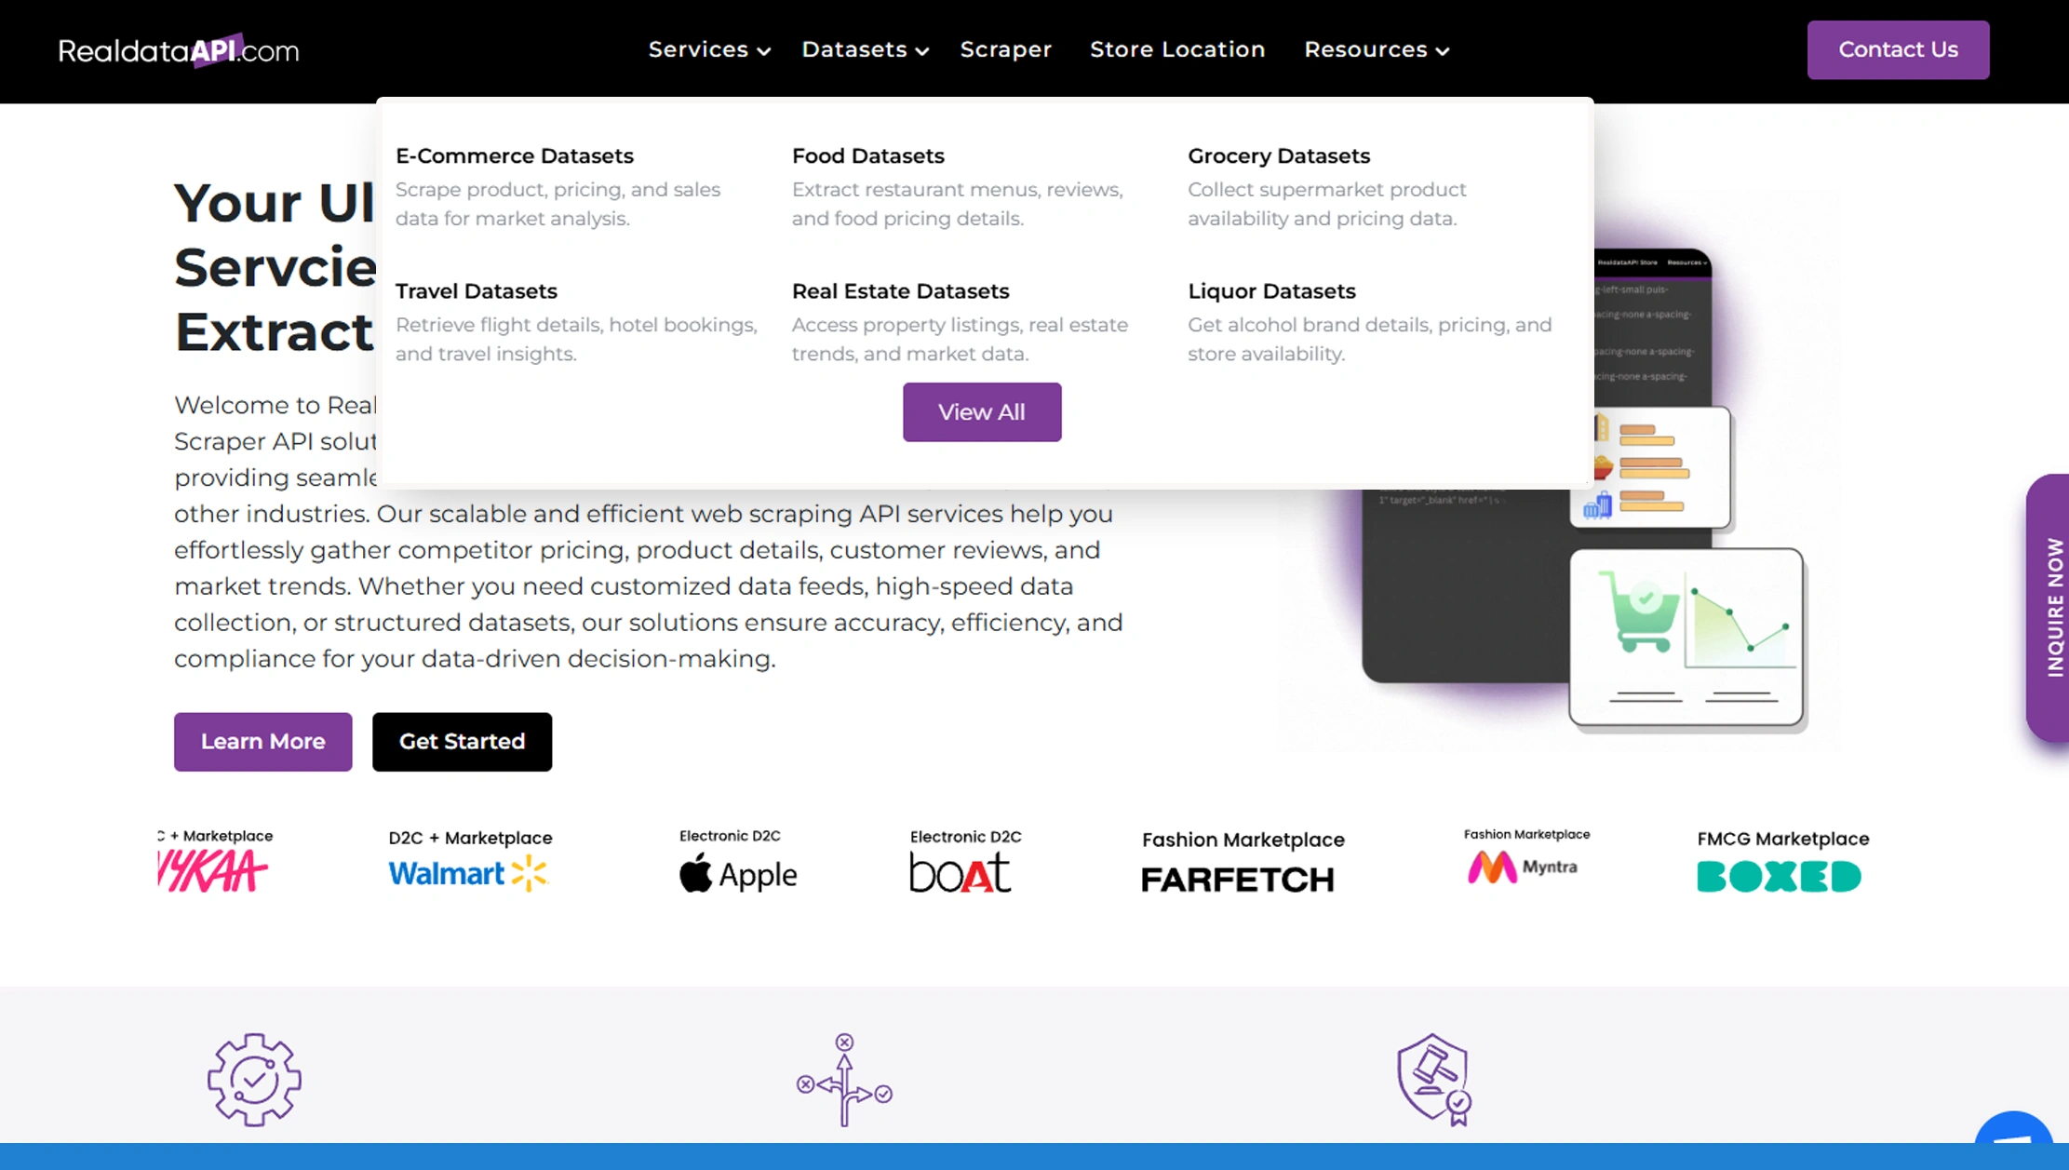The height and width of the screenshot is (1170, 2069).
Task: Click the FARFETCH brand logo
Action: pyautogui.click(x=1238, y=879)
